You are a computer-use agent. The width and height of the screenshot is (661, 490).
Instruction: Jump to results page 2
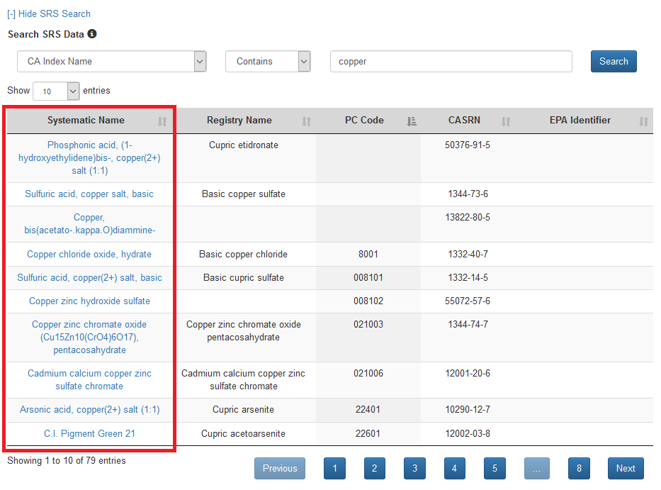[x=374, y=468]
